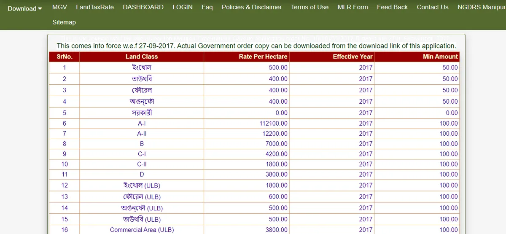Image resolution: width=506 pixels, height=234 pixels.
Task: Open the Sitemap link
Action: click(64, 22)
